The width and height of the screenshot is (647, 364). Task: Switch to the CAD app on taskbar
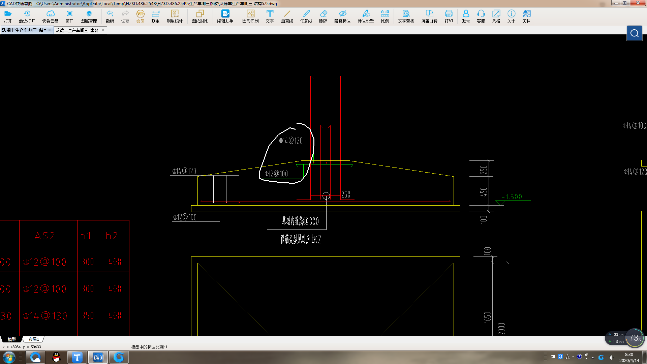pos(98,357)
